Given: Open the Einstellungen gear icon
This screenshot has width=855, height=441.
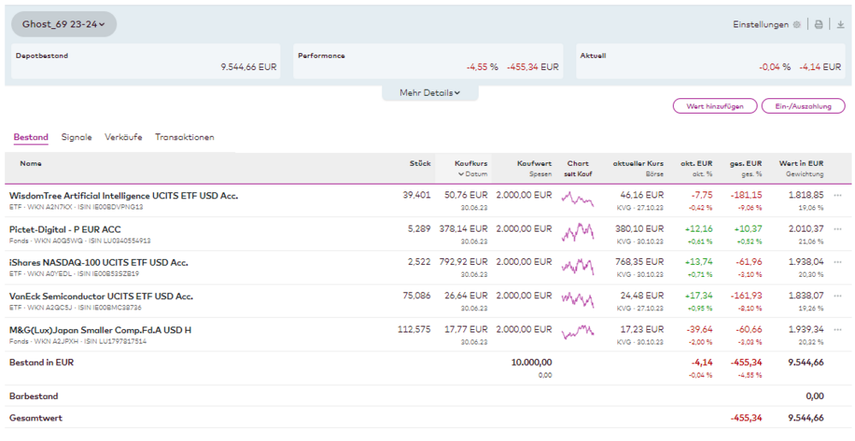Looking at the screenshot, I should (x=797, y=25).
